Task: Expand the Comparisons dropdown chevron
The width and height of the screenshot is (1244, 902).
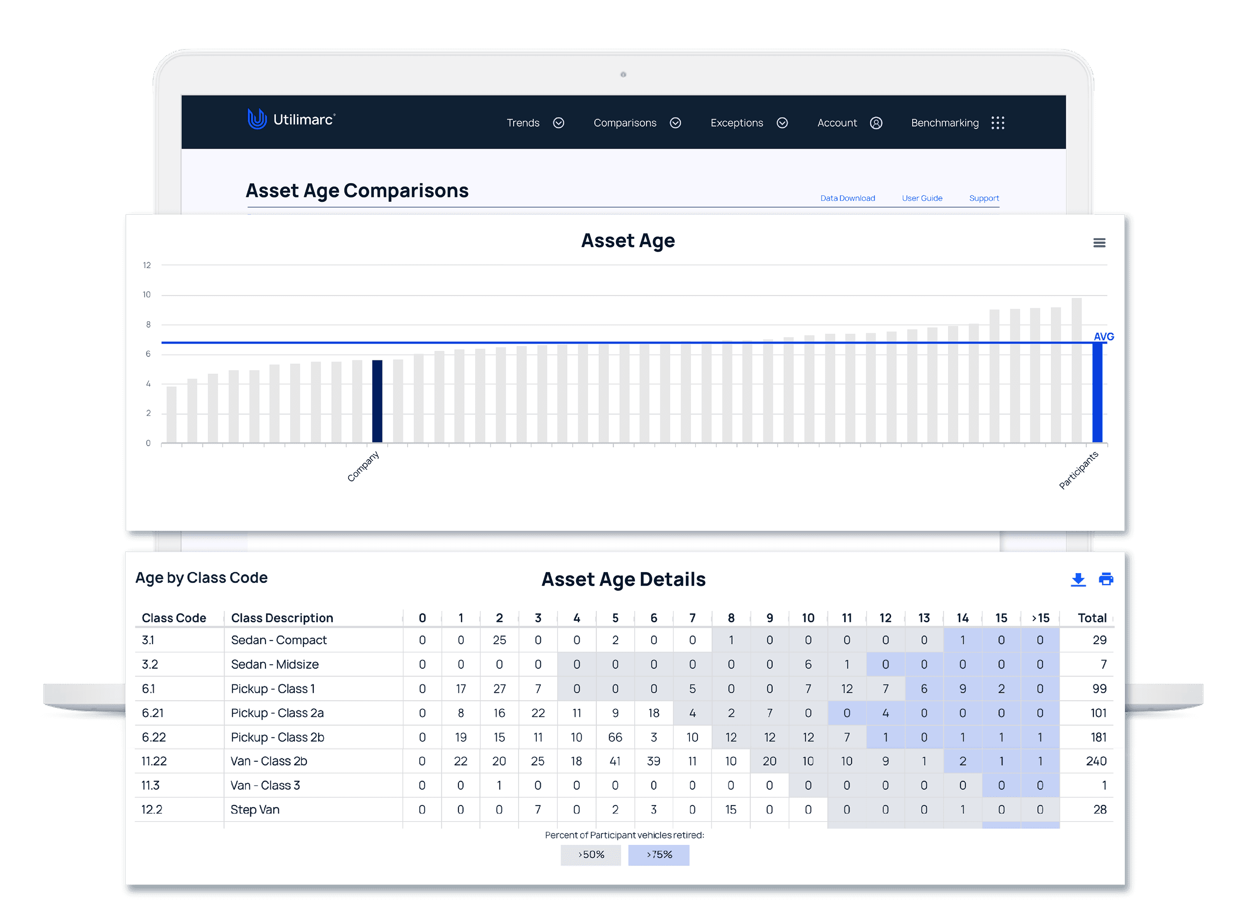Action: (675, 123)
